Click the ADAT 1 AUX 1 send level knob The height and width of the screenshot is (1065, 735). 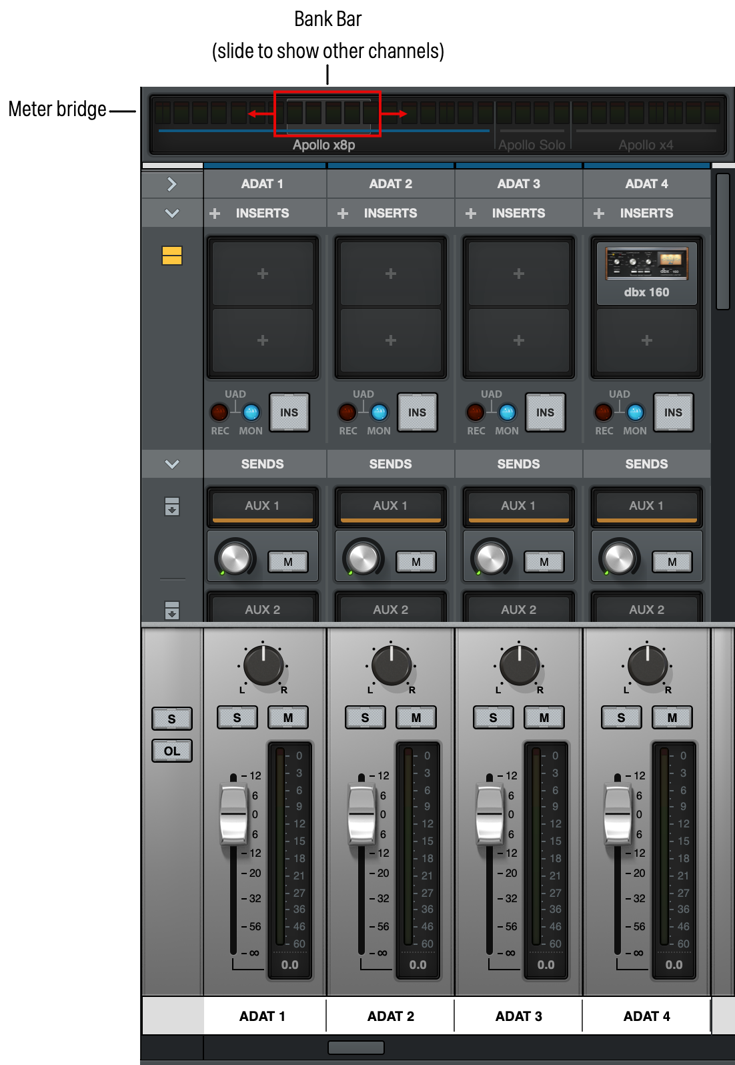point(235,558)
